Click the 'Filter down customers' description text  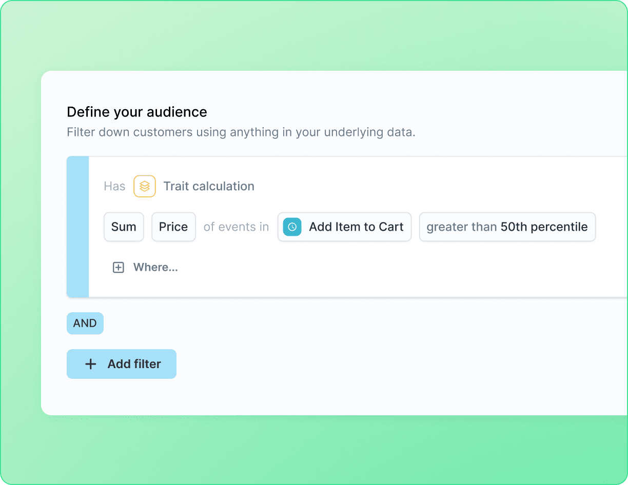[241, 132]
